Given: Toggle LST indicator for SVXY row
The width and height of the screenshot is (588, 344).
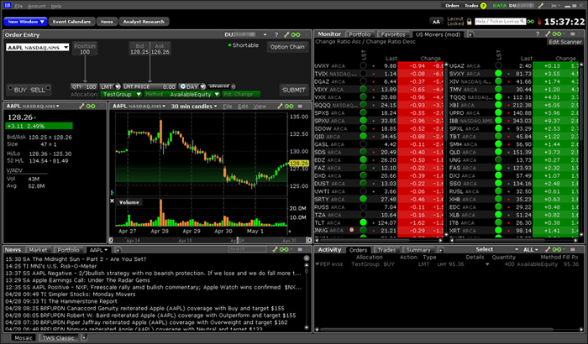Looking at the screenshot, I should coord(498,74).
